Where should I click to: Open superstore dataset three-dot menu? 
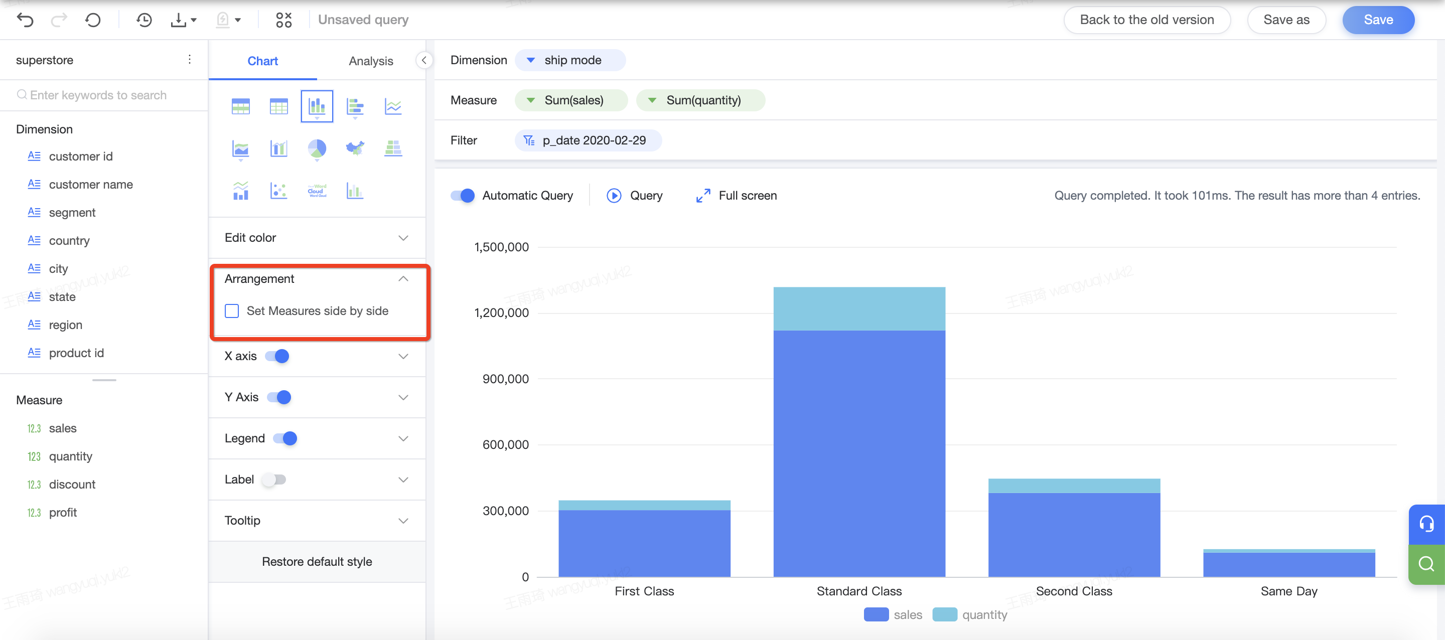pyautogui.click(x=190, y=60)
